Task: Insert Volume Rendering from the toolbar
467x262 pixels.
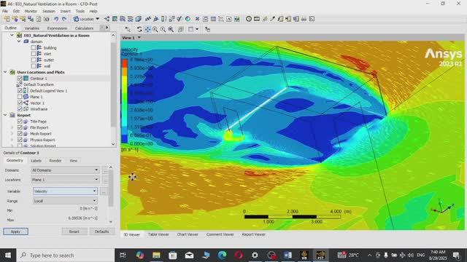Action: [139, 19]
